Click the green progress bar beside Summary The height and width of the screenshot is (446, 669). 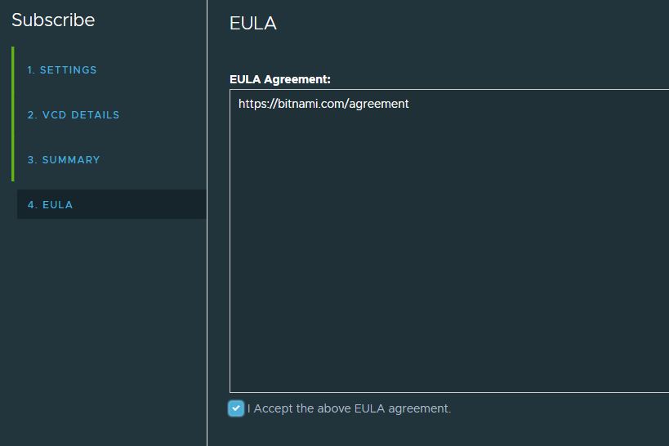click(x=13, y=160)
